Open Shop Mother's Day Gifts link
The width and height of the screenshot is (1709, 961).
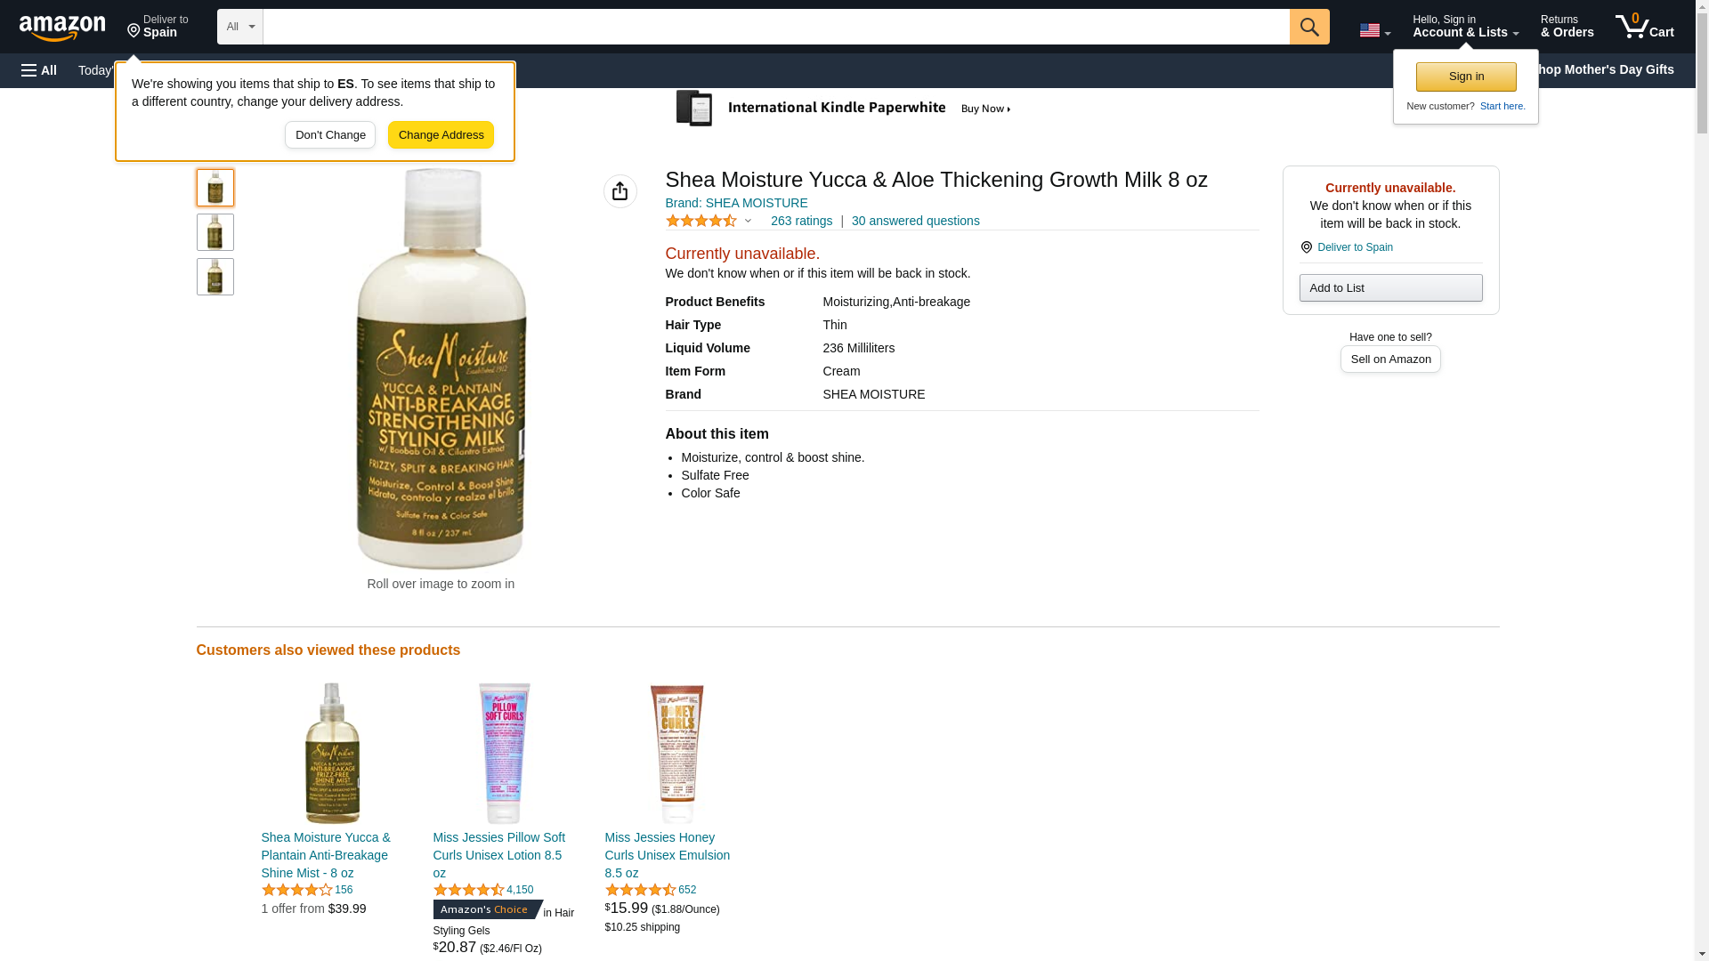tap(1610, 69)
